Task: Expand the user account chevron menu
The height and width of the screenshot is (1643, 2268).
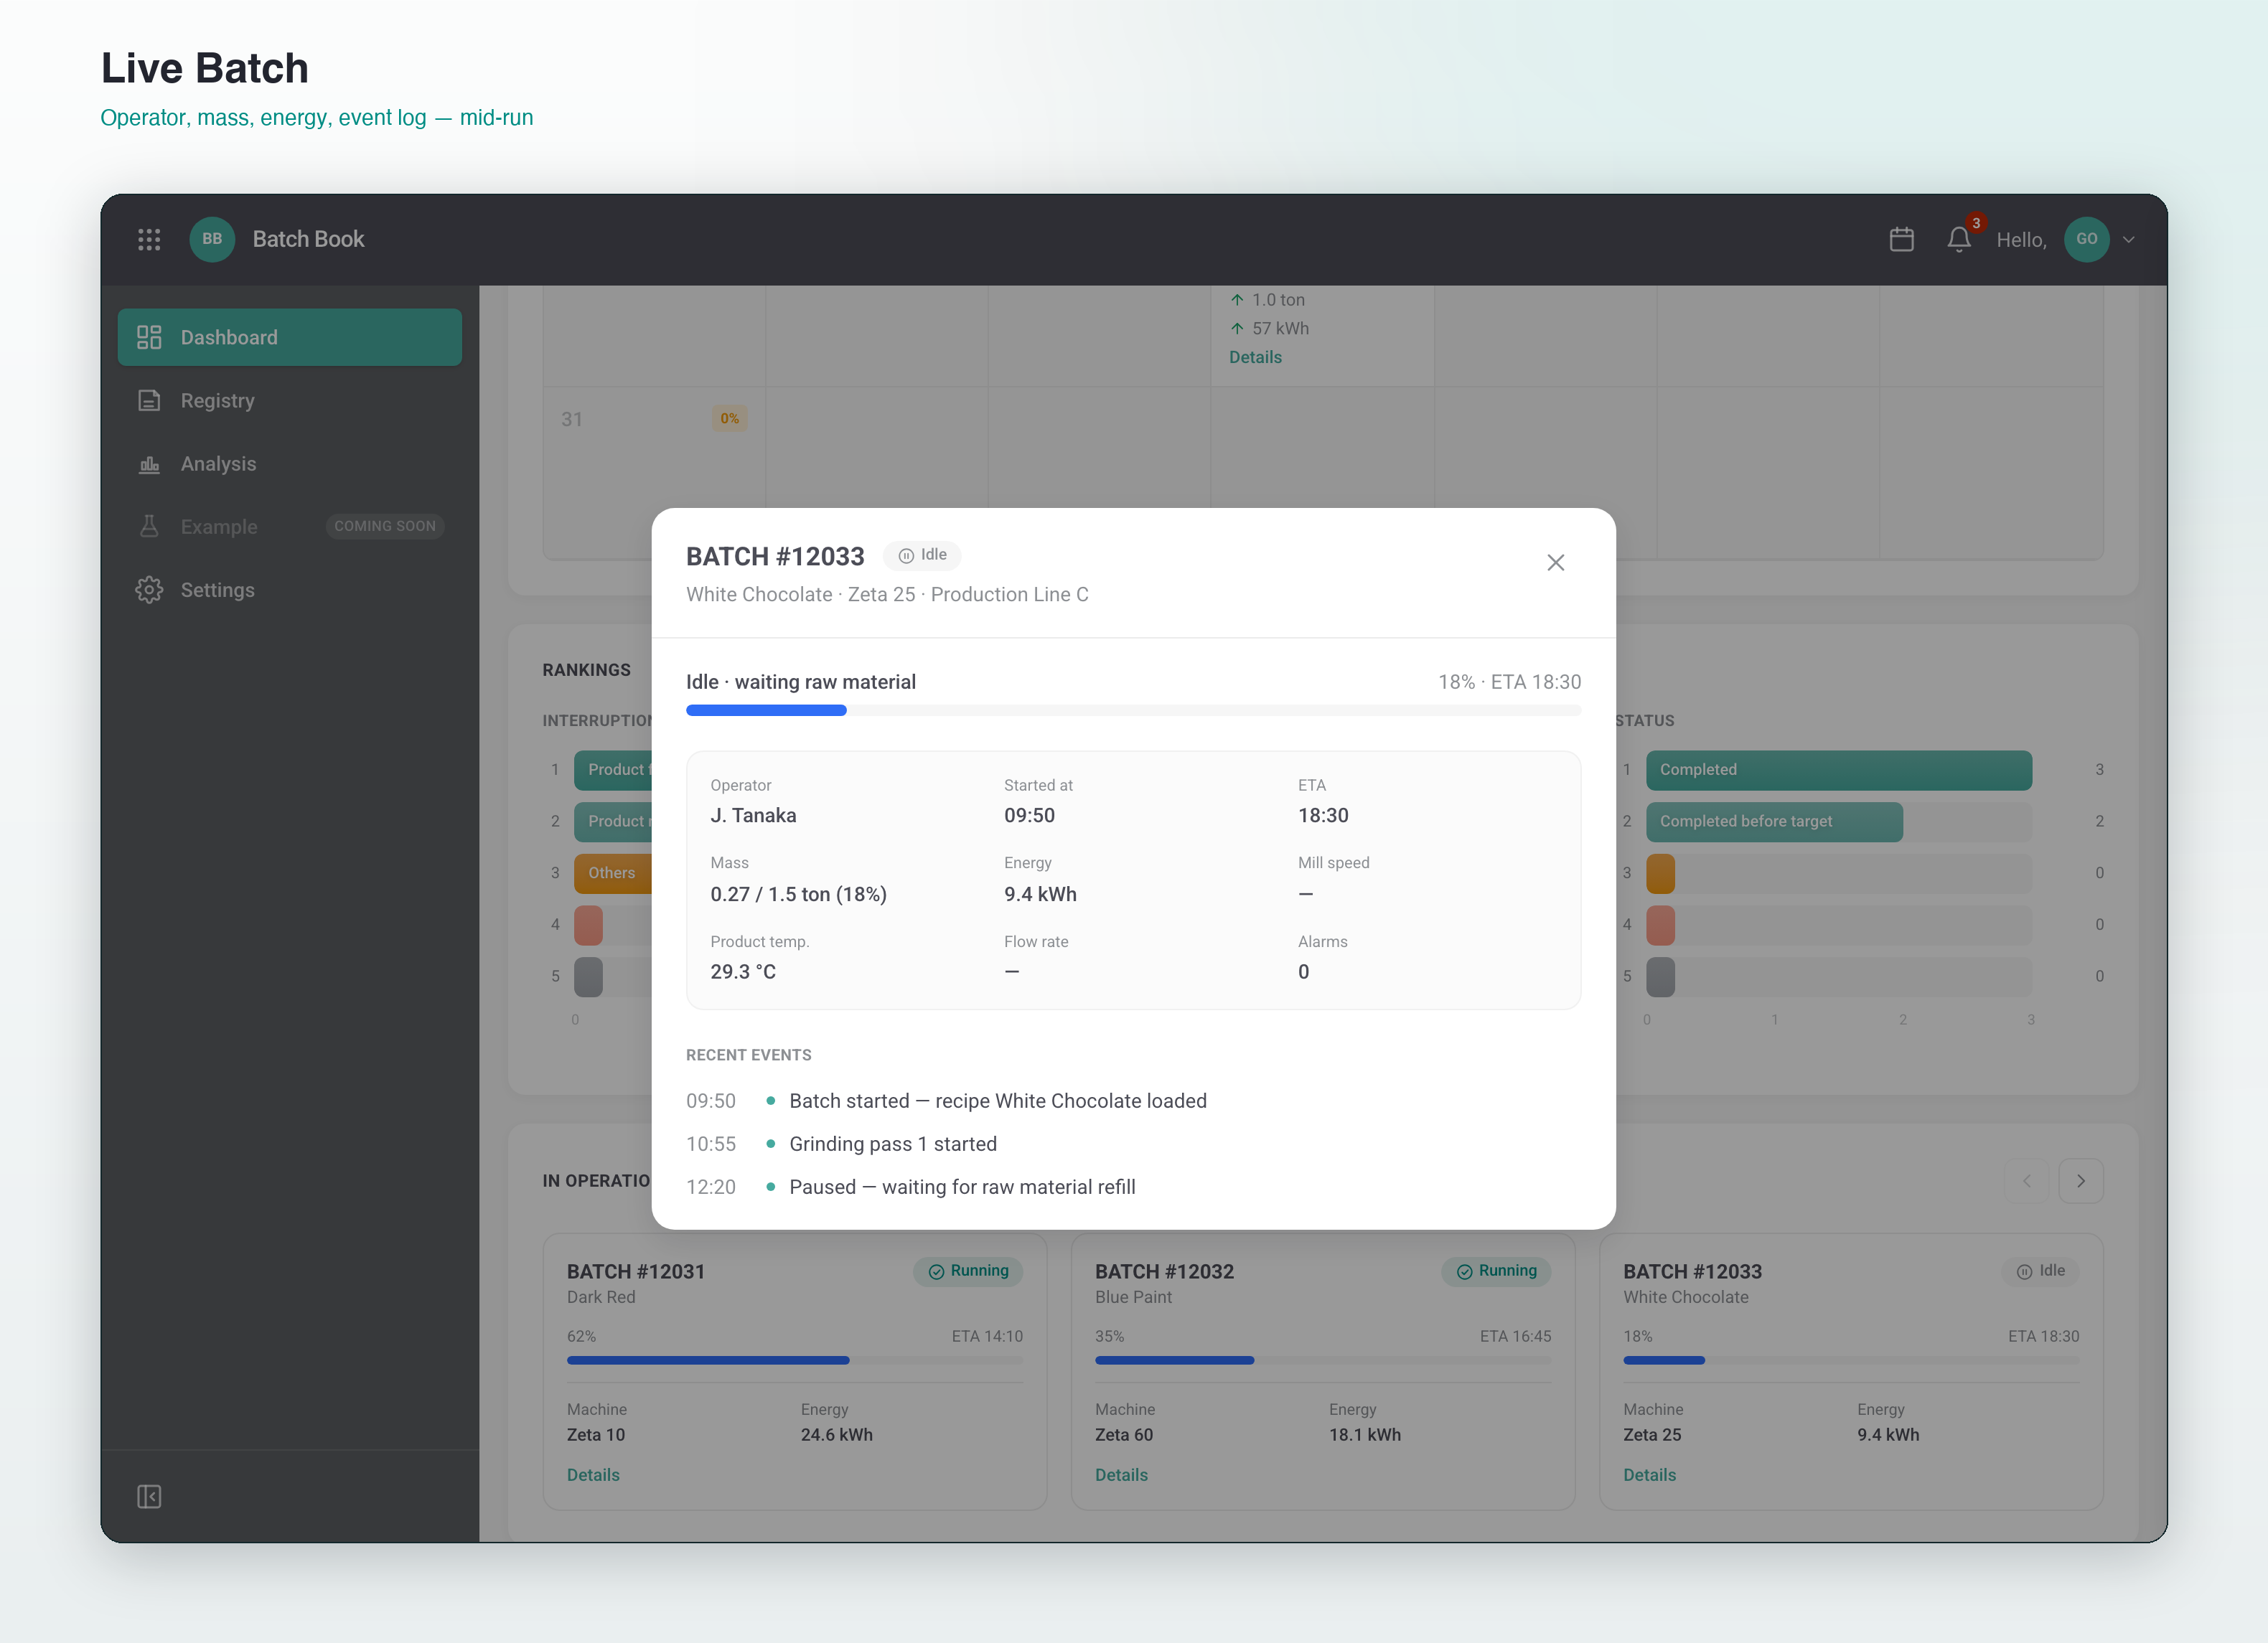Action: (x=2129, y=240)
